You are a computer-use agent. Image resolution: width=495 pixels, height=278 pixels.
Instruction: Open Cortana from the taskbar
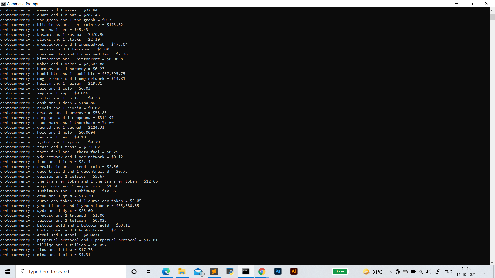(x=134, y=272)
